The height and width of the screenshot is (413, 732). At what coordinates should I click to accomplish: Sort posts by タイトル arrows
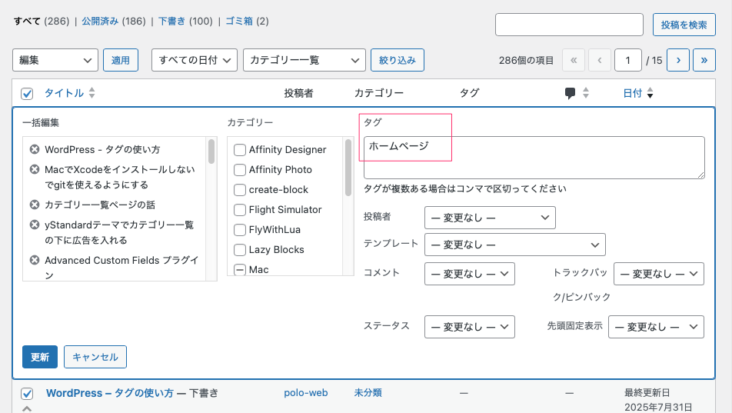[92, 93]
